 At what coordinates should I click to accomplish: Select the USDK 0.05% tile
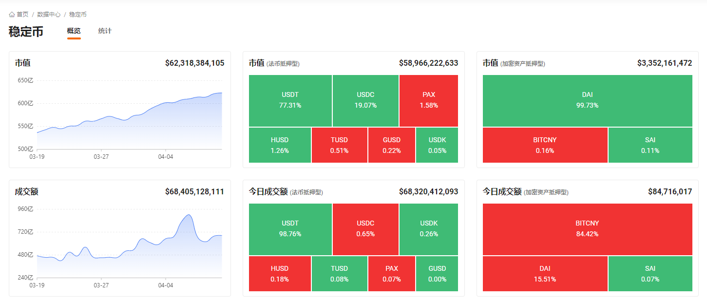coord(437,145)
